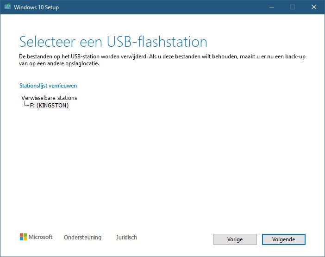The height and width of the screenshot is (257, 325).
Task: Close the Windows 10 Setup window
Action: click(x=314, y=7)
